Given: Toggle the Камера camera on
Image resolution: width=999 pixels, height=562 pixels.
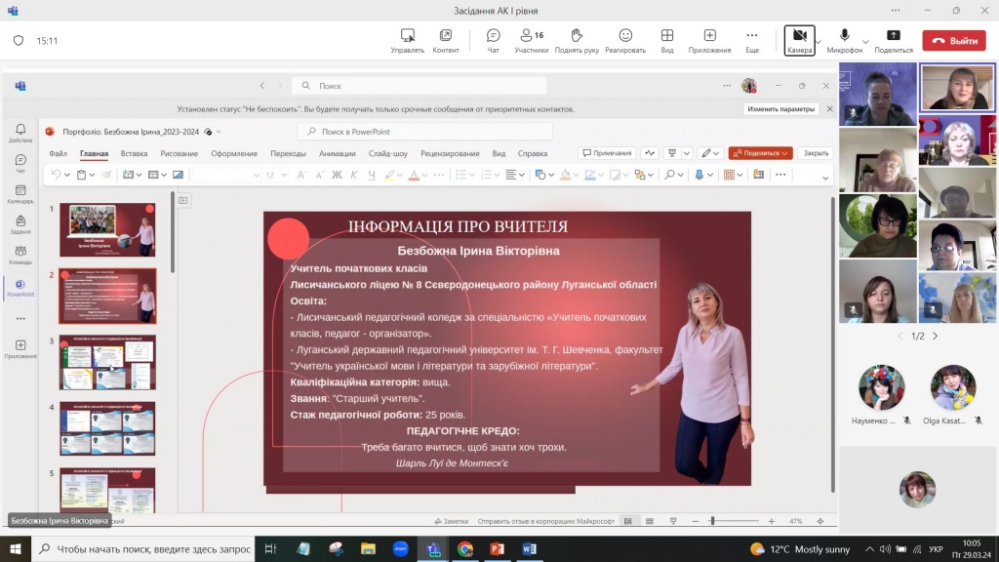Looking at the screenshot, I should [799, 40].
